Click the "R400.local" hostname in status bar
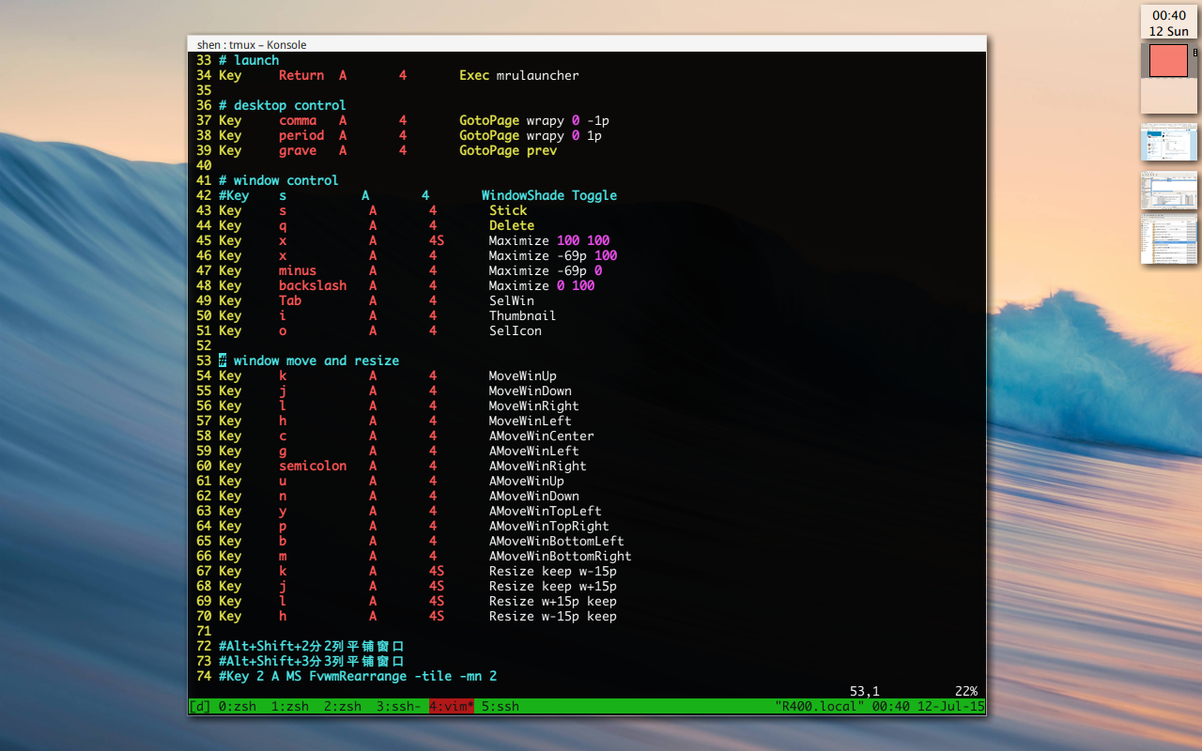Screen dimensions: 1202x751 pos(820,706)
